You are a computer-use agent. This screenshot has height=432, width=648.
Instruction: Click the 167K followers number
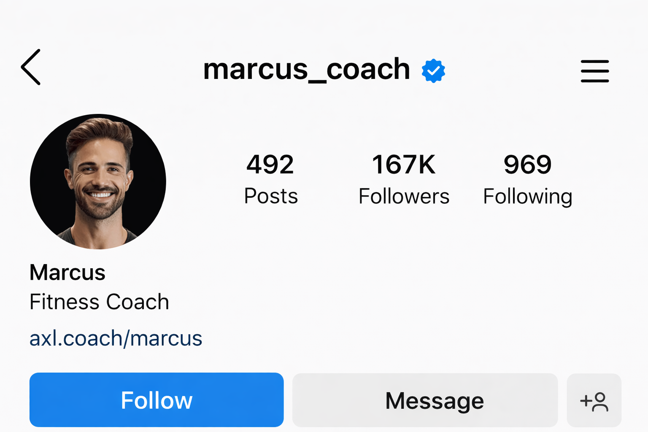[x=404, y=165]
